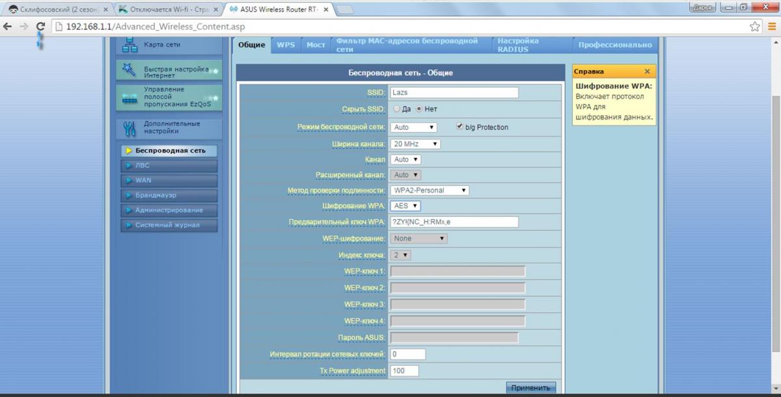Open Дополнительные настройки in the sidebar
The image size is (781, 397).
(169, 127)
